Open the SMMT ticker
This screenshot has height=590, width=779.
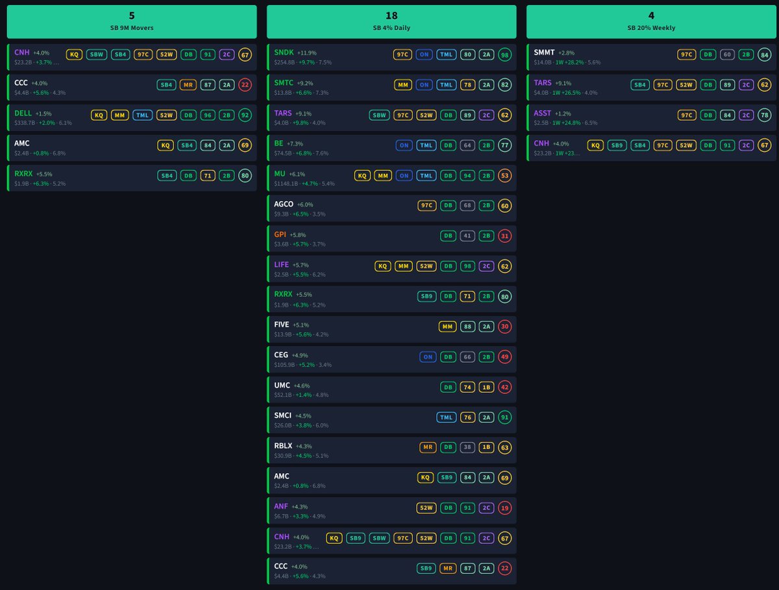[545, 53]
